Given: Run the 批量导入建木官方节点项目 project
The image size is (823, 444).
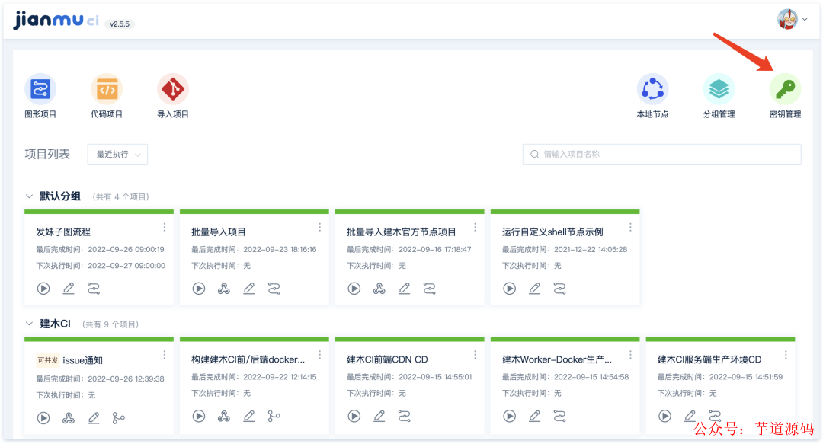Looking at the screenshot, I should tap(354, 289).
